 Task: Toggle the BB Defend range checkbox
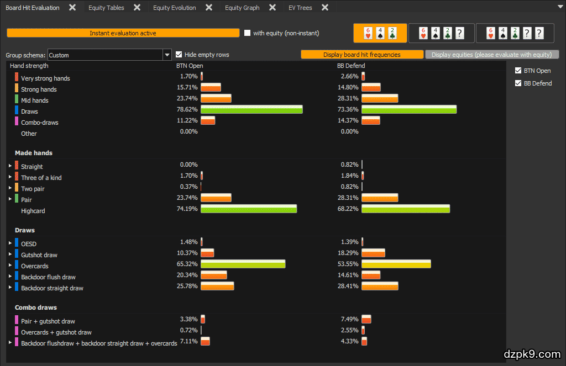518,83
